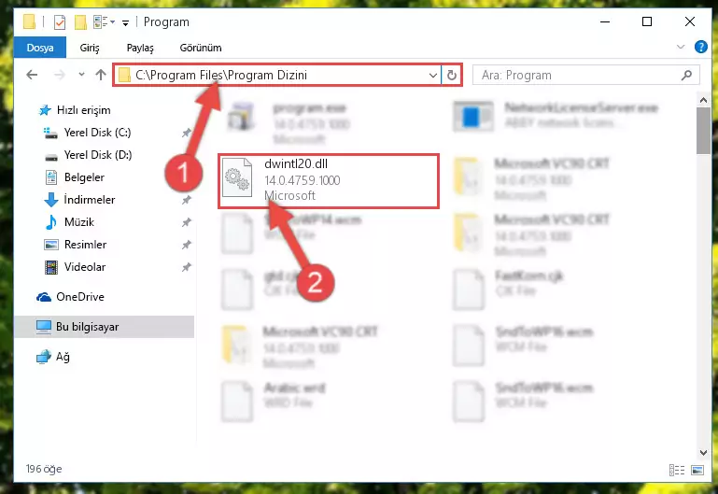
Task: Open Müzik folder in sidebar
Action: click(x=78, y=222)
